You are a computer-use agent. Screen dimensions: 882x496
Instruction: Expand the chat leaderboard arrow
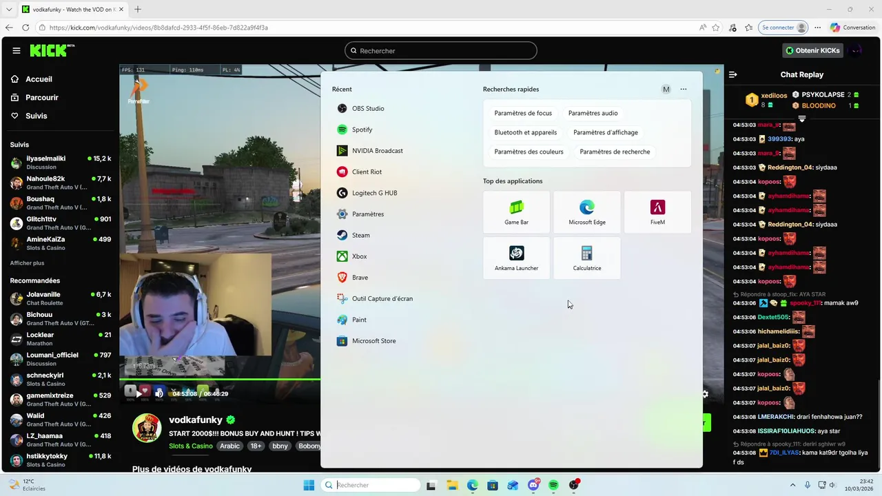801,119
